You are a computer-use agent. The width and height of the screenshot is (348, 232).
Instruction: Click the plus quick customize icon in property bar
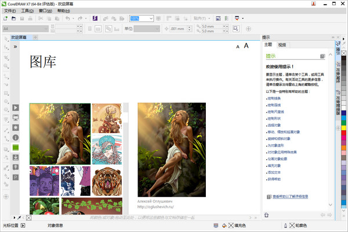249,28
